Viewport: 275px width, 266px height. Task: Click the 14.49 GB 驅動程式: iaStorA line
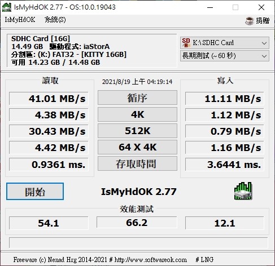pos(60,47)
